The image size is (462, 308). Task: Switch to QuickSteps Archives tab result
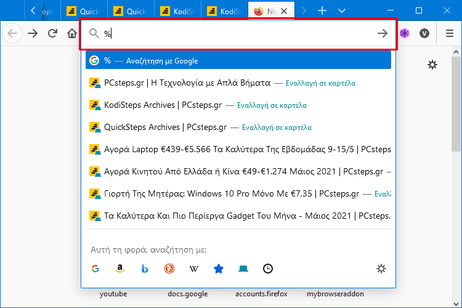coord(238,127)
